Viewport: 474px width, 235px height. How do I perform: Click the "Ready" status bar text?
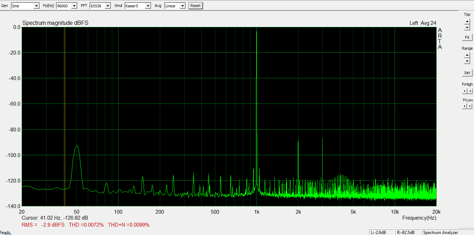point(5,233)
